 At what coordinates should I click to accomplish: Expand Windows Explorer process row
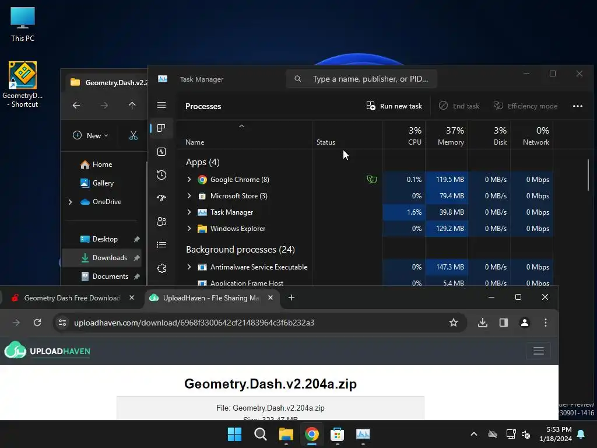pyautogui.click(x=189, y=229)
